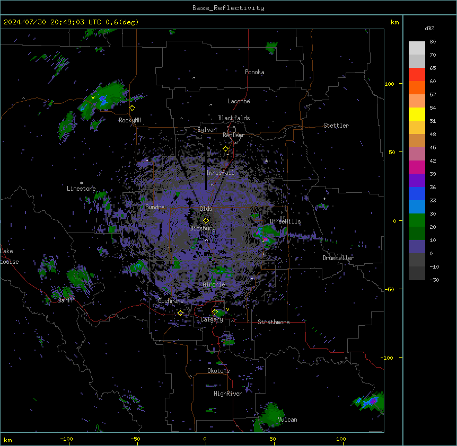Click the RockyMH label
The height and width of the screenshot is (446, 457).
tap(130, 120)
